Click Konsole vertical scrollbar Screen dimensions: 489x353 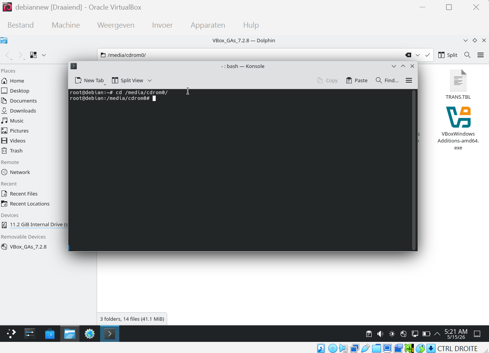tap(413, 170)
